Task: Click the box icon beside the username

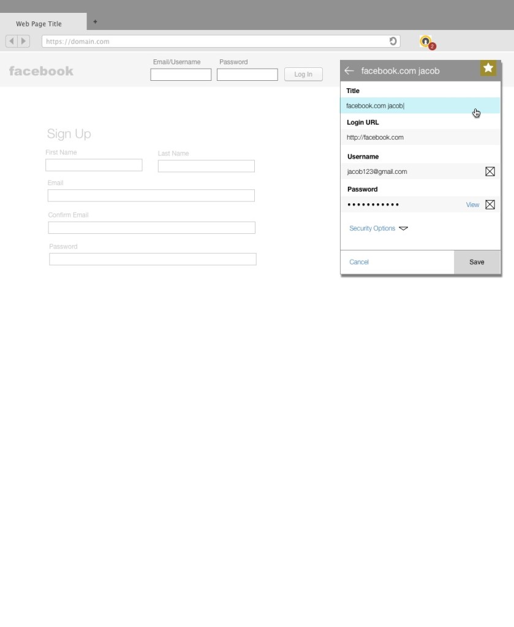Action: [x=490, y=171]
